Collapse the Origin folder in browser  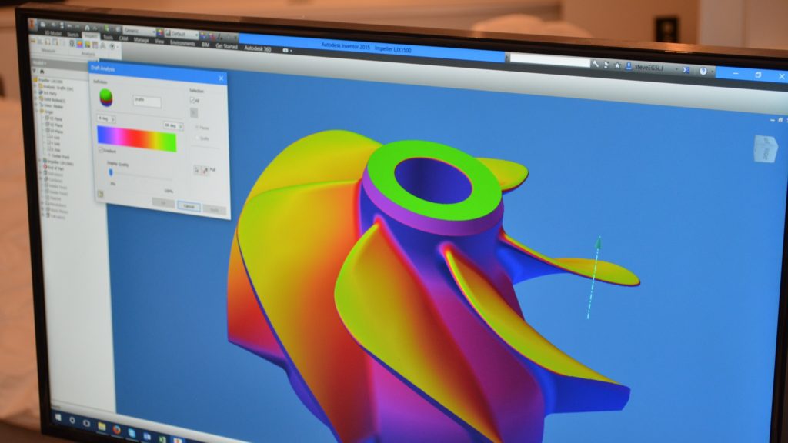coord(38,112)
